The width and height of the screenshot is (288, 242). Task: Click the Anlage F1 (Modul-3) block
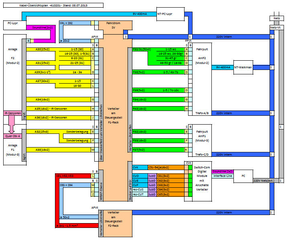pos(12,150)
